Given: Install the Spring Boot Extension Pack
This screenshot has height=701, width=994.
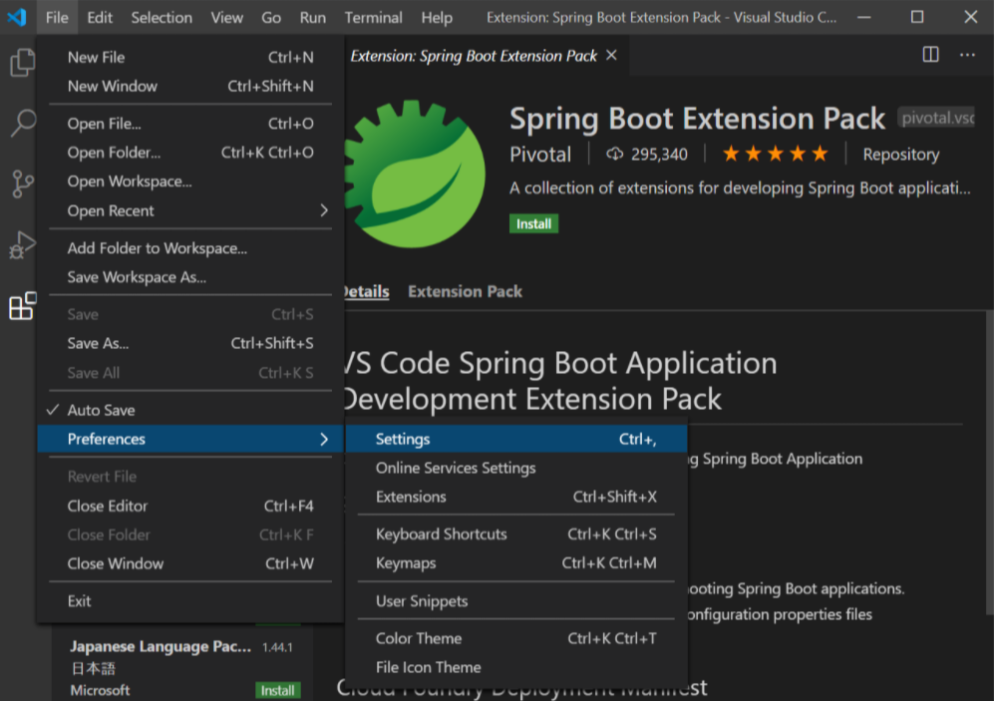Looking at the screenshot, I should point(533,223).
